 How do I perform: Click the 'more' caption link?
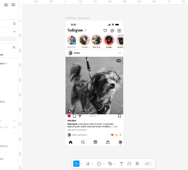click(115, 126)
